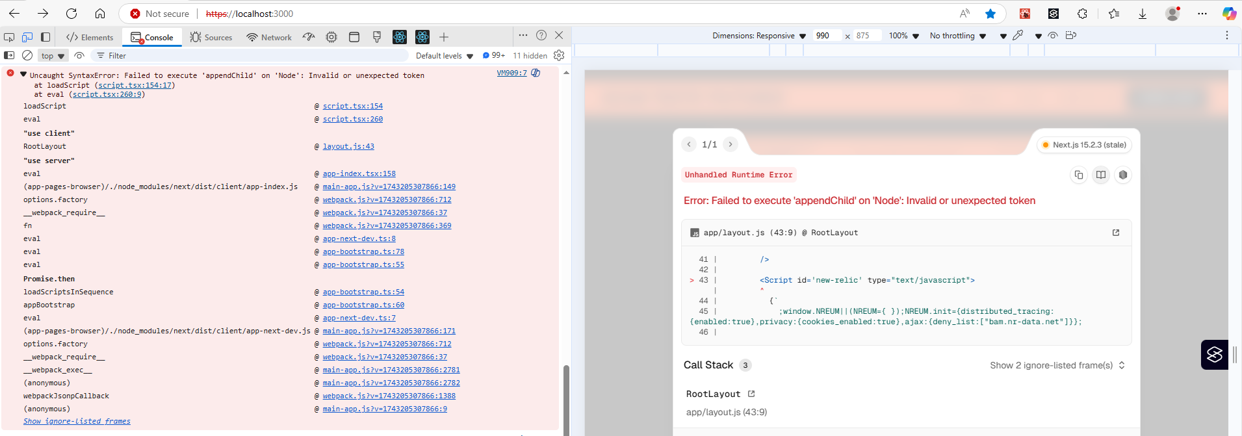The image size is (1242, 436).
Task: Switch to Sources tab
Action: coord(211,37)
